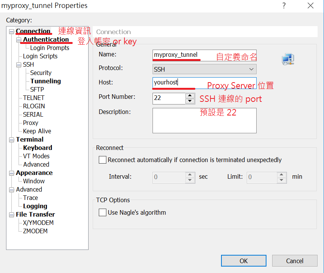
Task: Toggle Use Nagle's algorithm checkbox
Action: pos(103,212)
